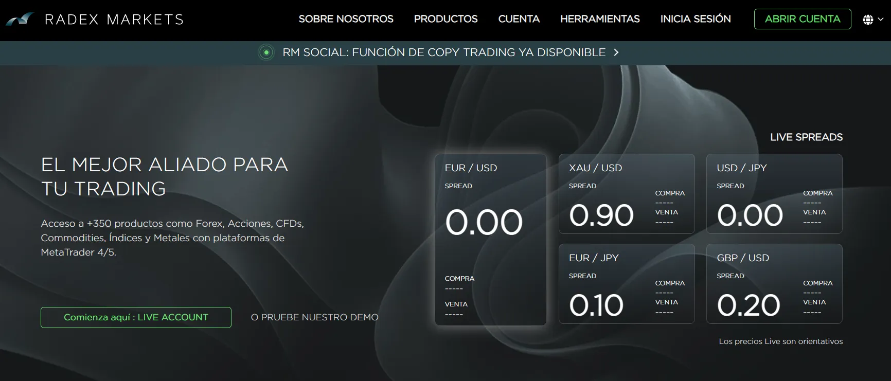The height and width of the screenshot is (381, 891).
Task: Open the Cuenta menu
Action: point(519,19)
